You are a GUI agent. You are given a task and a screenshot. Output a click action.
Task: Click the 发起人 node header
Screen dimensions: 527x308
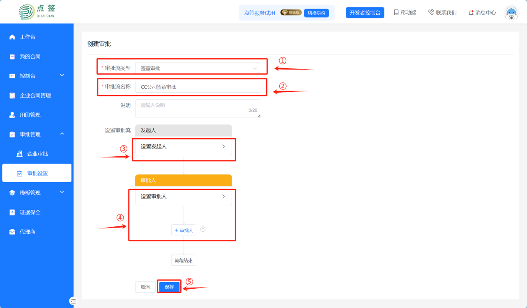click(x=183, y=130)
